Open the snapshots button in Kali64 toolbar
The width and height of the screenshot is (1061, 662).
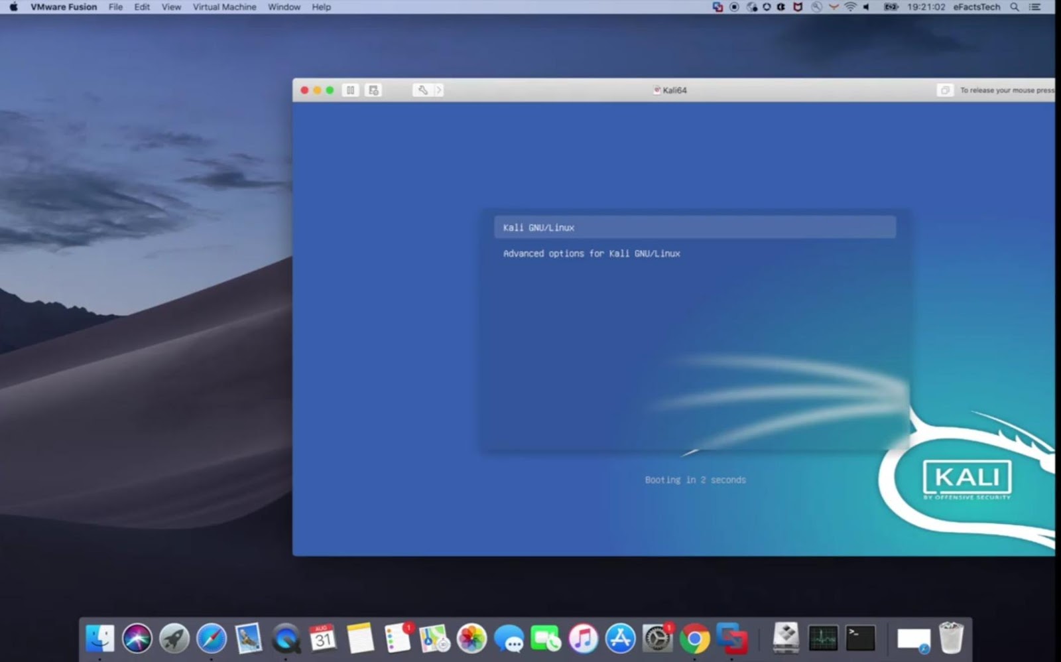tap(373, 90)
